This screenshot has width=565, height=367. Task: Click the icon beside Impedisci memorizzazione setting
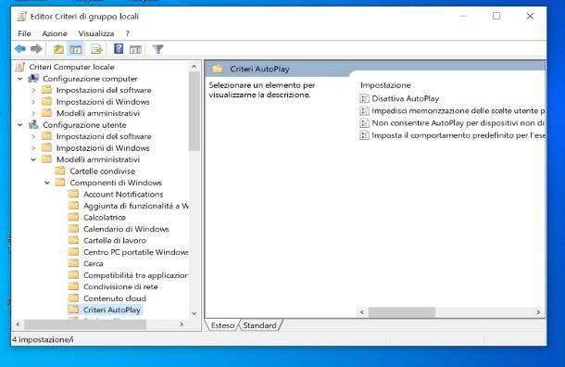(364, 110)
